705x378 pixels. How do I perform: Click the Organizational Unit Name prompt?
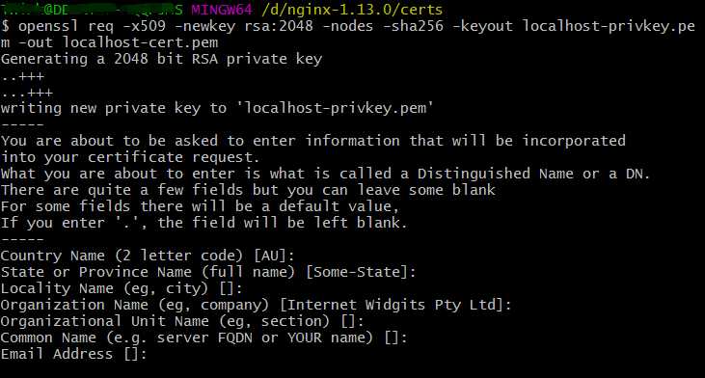coord(182,321)
